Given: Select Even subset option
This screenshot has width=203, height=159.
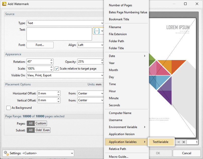Looking at the screenshot, I should tap(46, 130).
